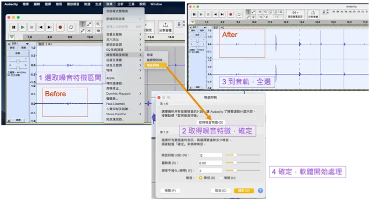Click Skip to Start in left Audacity window

click(40, 27)
